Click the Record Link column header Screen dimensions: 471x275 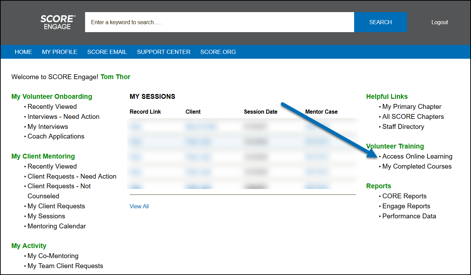point(145,112)
